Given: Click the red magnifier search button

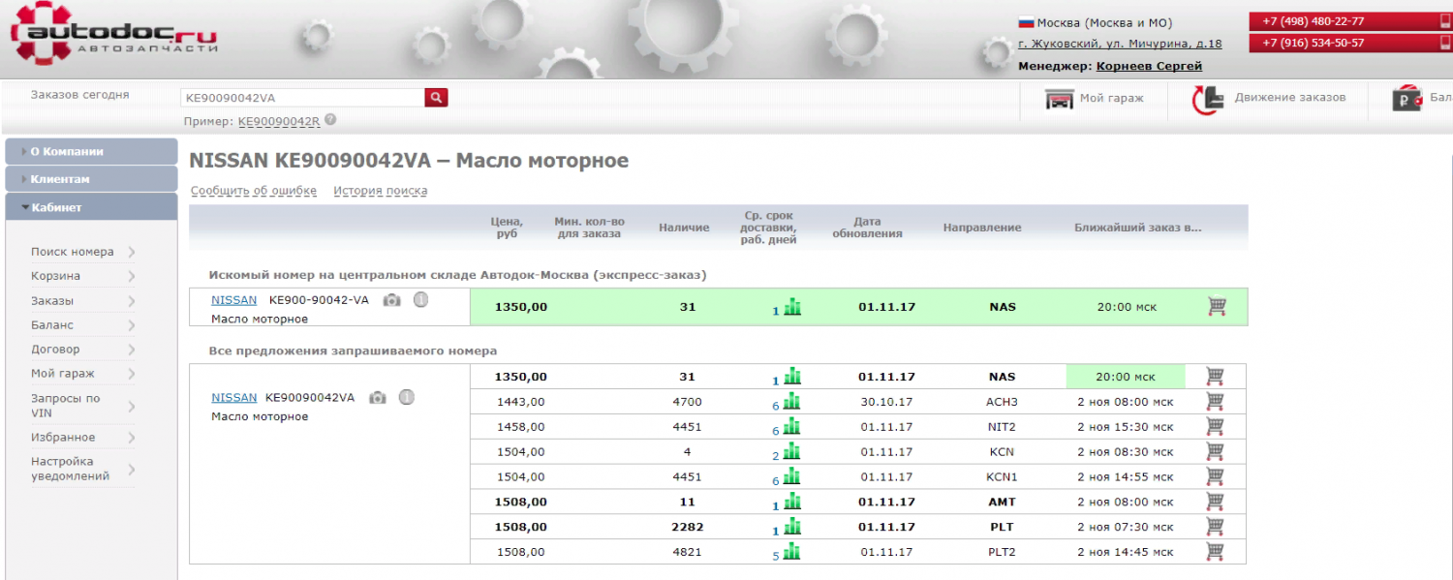Looking at the screenshot, I should (436, 97).
